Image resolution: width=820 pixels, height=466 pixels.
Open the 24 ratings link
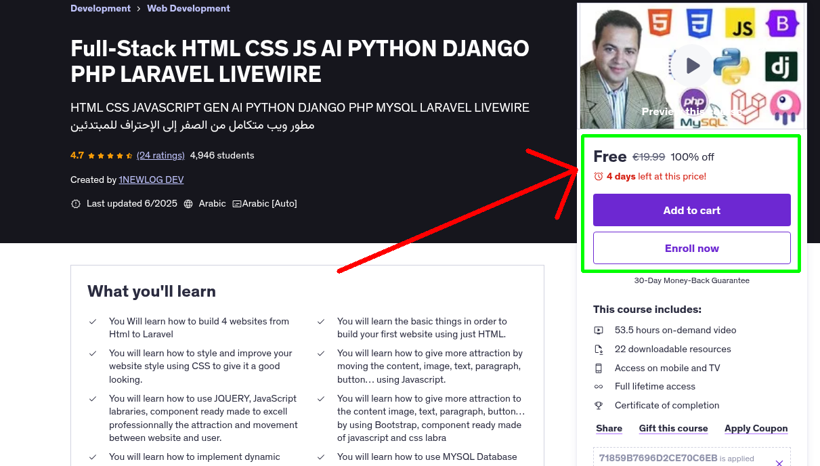(160, 155)
